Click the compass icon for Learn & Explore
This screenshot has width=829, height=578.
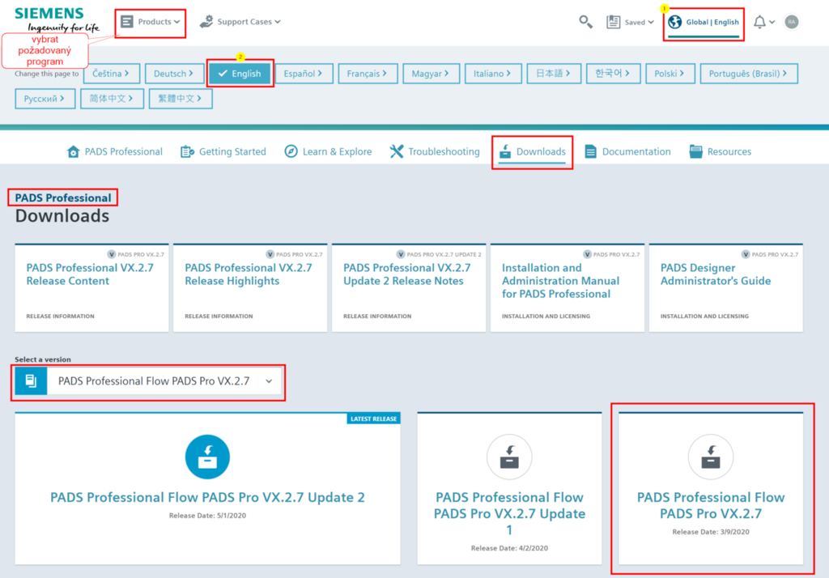click(x=291, y=151)
